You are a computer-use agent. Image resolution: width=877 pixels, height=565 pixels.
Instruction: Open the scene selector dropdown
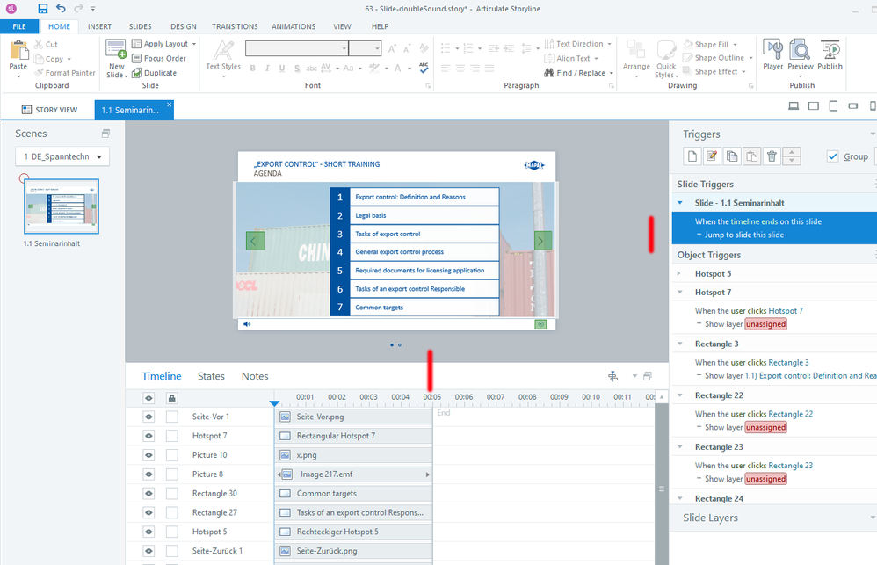click(x=62, y=157)
